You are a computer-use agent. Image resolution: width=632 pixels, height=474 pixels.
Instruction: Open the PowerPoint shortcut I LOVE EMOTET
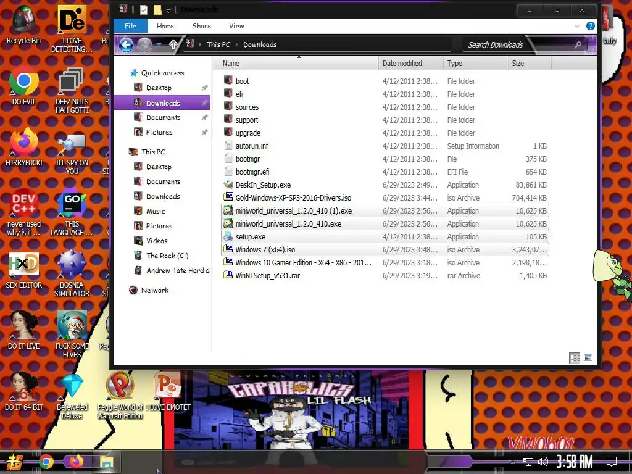click(x=168, y=392)
